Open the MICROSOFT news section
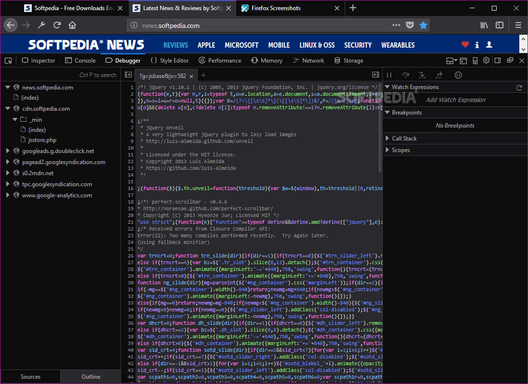This screenshot has width=528, height=384. click(242, 45)
